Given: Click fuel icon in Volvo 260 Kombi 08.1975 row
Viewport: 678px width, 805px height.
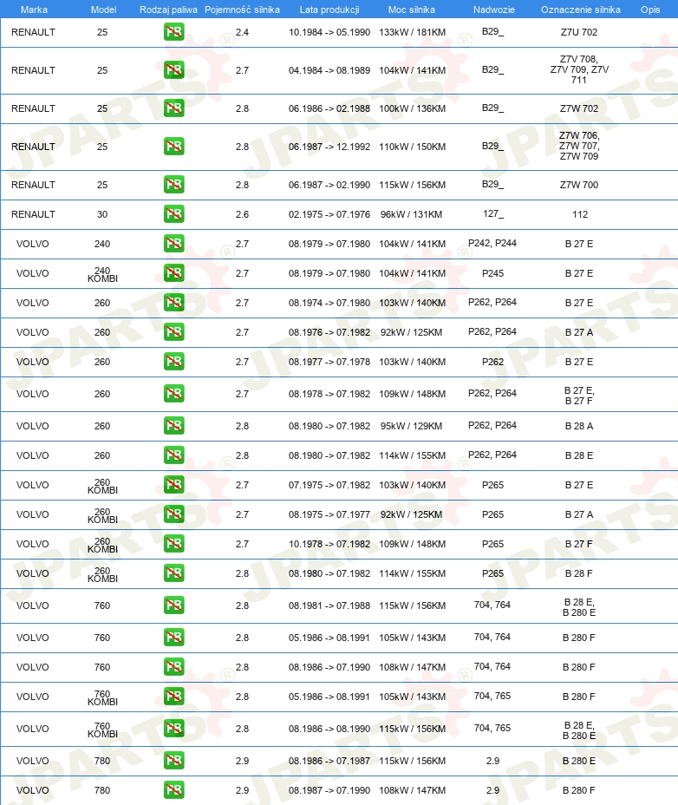Looking at the screenshot, I should [174, 514].
